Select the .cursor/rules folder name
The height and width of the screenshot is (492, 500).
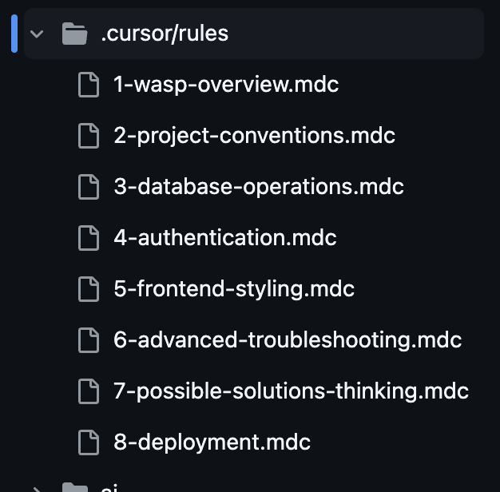point(165,34)
